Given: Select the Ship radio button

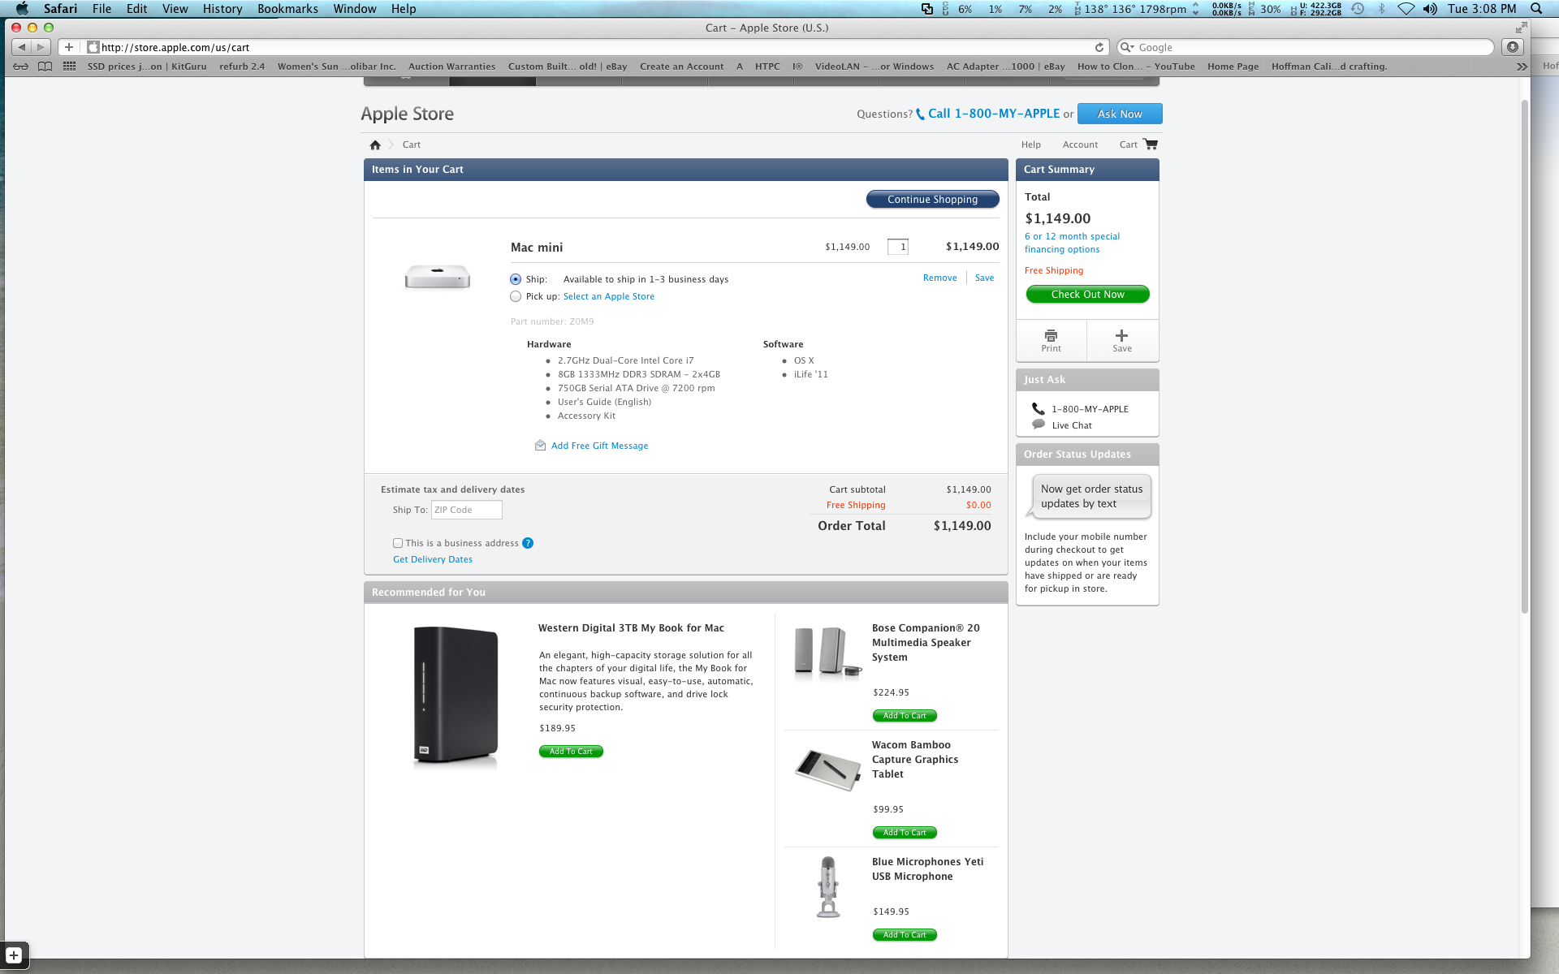Looking at the screenshot, I should coord(516,279).
